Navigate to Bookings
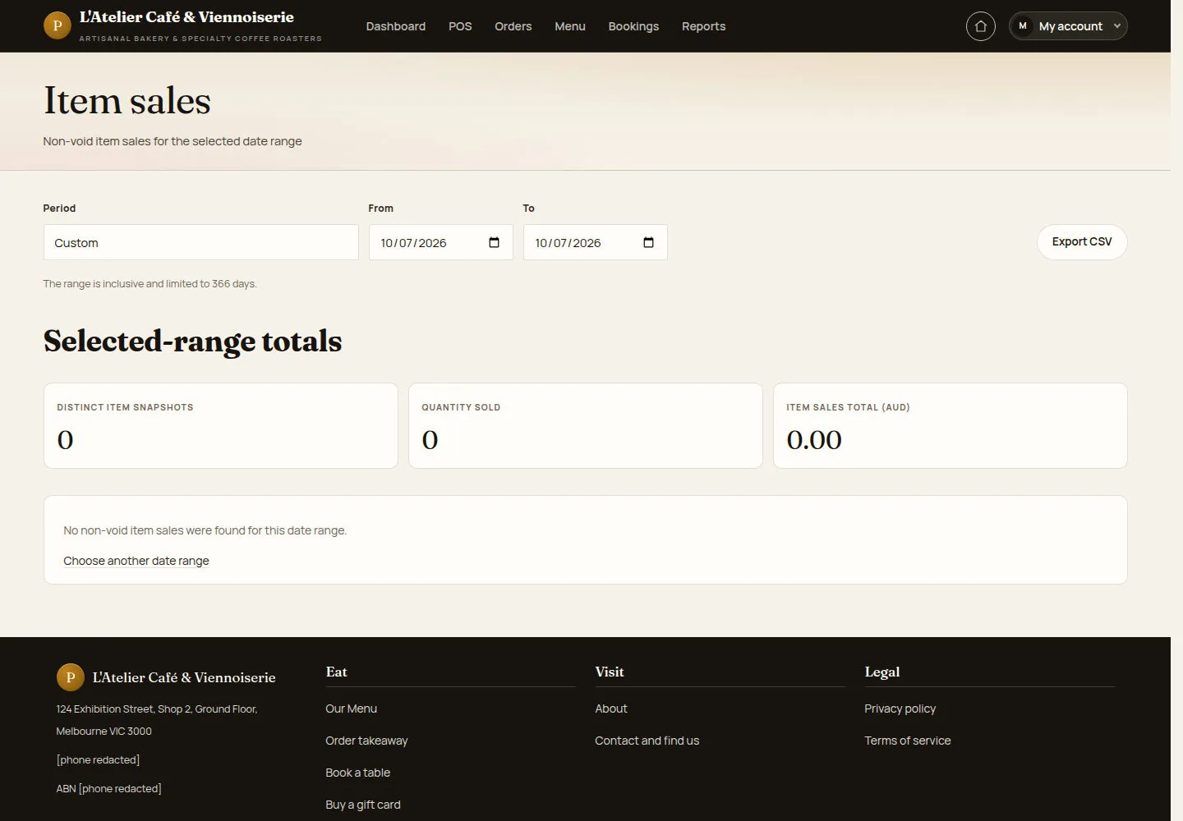1183x821 pixels. pos(633,26)
